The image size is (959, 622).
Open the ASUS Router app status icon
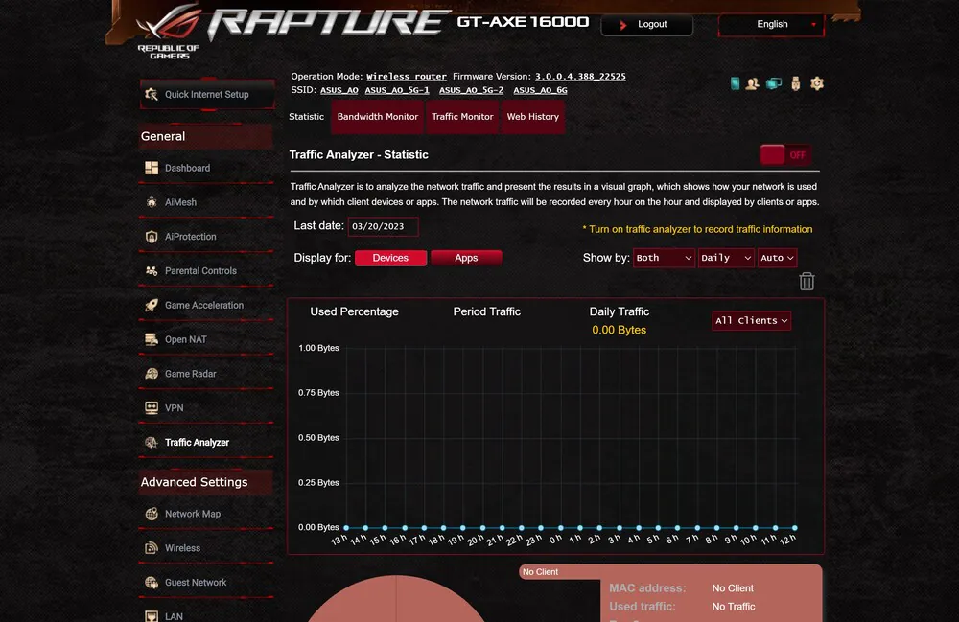[x=735, y=83]
